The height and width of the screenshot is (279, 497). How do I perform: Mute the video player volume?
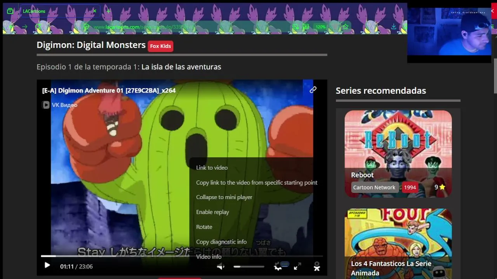[221, 267]
